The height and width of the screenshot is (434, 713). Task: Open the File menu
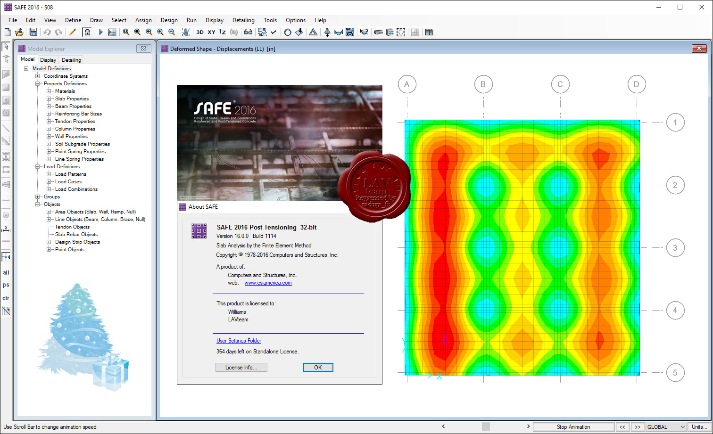[x=13, y=20]
